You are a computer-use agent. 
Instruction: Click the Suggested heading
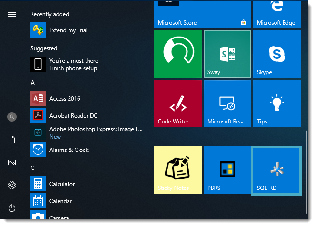coord(44,48)
